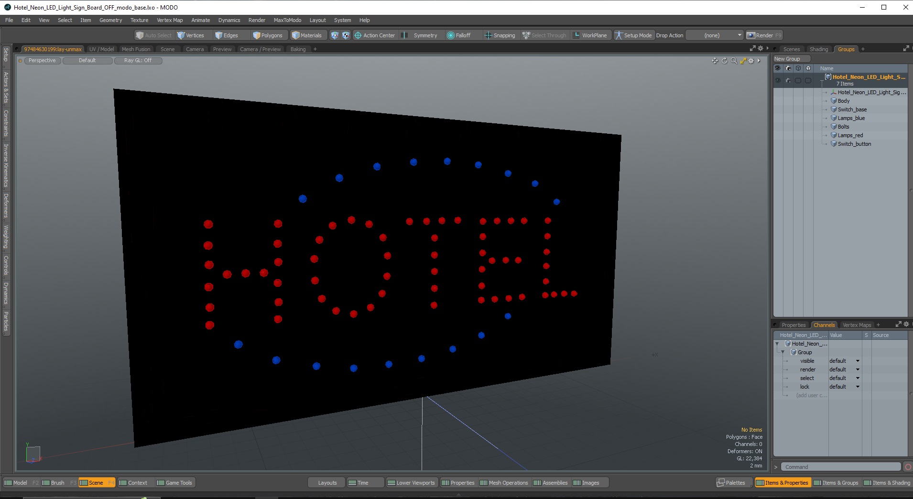Open viewport gear settings icon
This screenshot has height=499, width=913.
pos(751,61)
